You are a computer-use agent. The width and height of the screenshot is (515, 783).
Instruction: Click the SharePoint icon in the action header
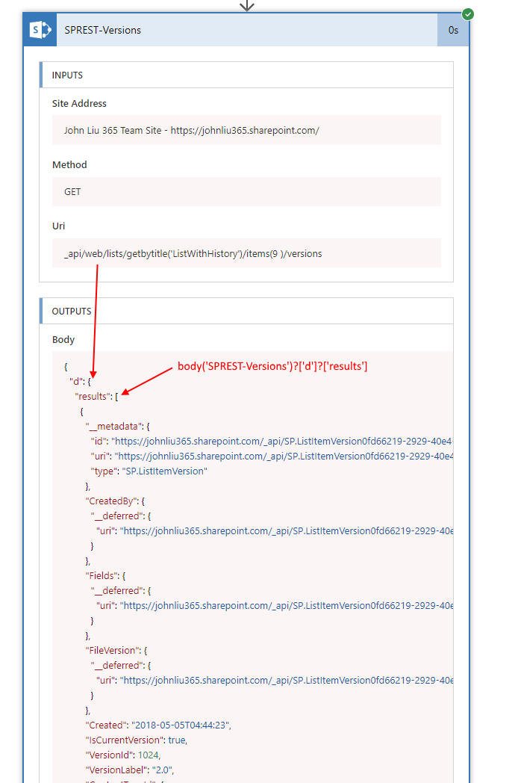tap(40, 30)
